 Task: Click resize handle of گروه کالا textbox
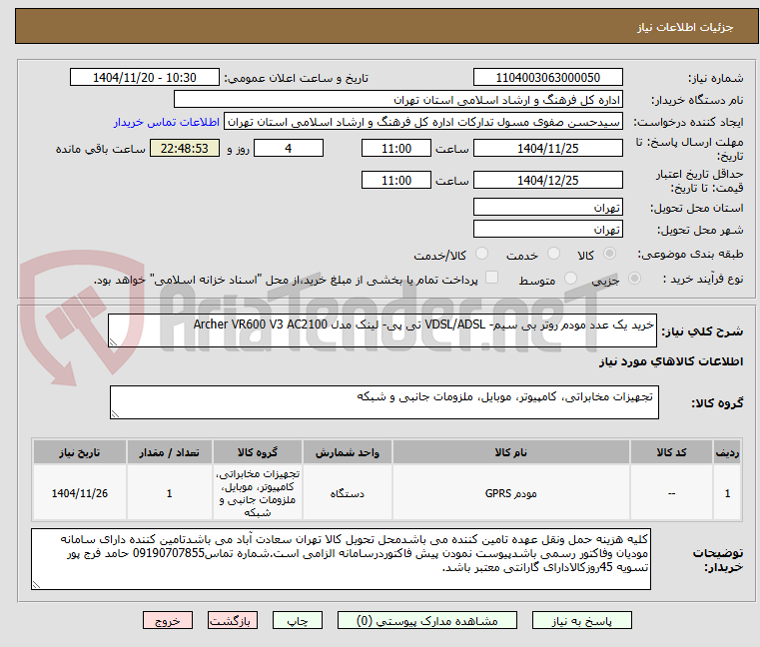point(116,414)
